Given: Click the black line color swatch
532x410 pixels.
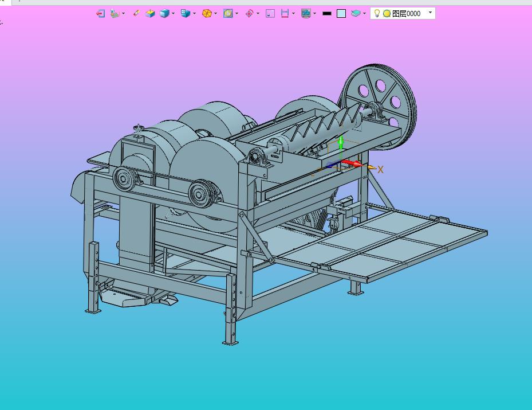Looking at the screenshot, I should click(x=327, y=13).
